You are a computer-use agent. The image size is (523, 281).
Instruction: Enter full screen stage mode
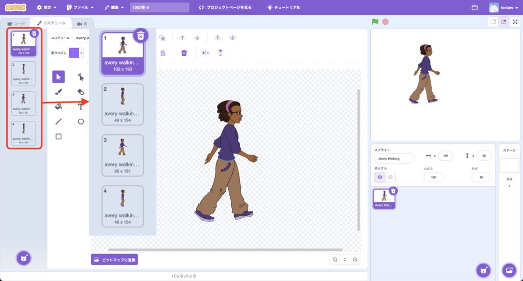(515, 21)
